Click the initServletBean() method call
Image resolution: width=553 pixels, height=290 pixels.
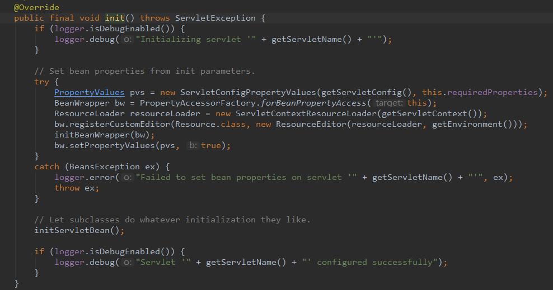click(x=78, y=230)
